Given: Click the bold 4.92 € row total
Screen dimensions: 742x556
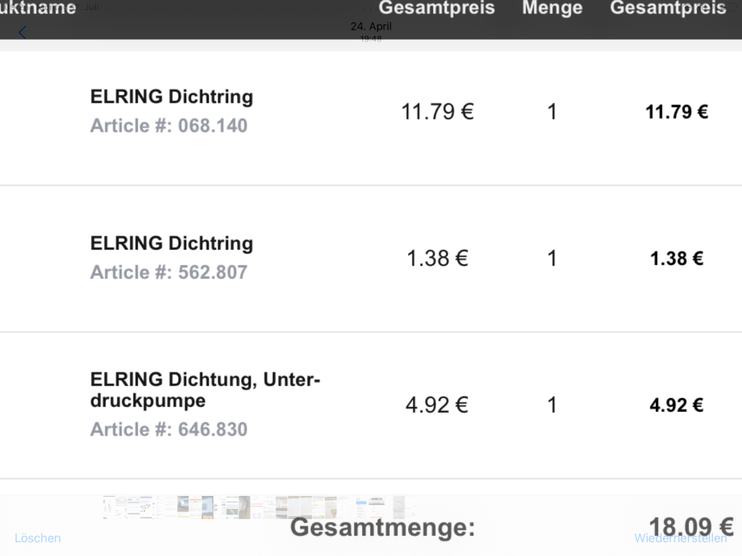Looking at the screenshot, I should tap(677, 405).
